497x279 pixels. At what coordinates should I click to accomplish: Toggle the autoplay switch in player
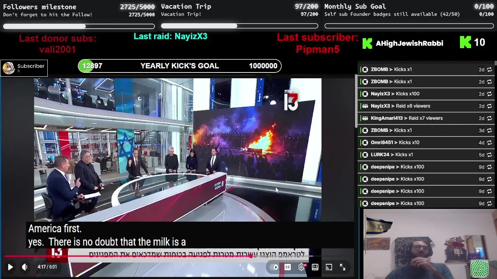point(275,267)
